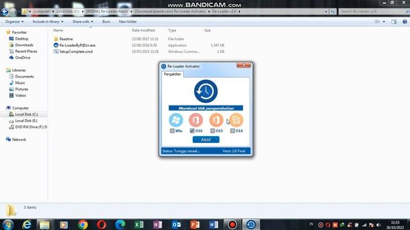Click the large restore clock logo
Screen dimensions: 410x230
pos(206,91)
